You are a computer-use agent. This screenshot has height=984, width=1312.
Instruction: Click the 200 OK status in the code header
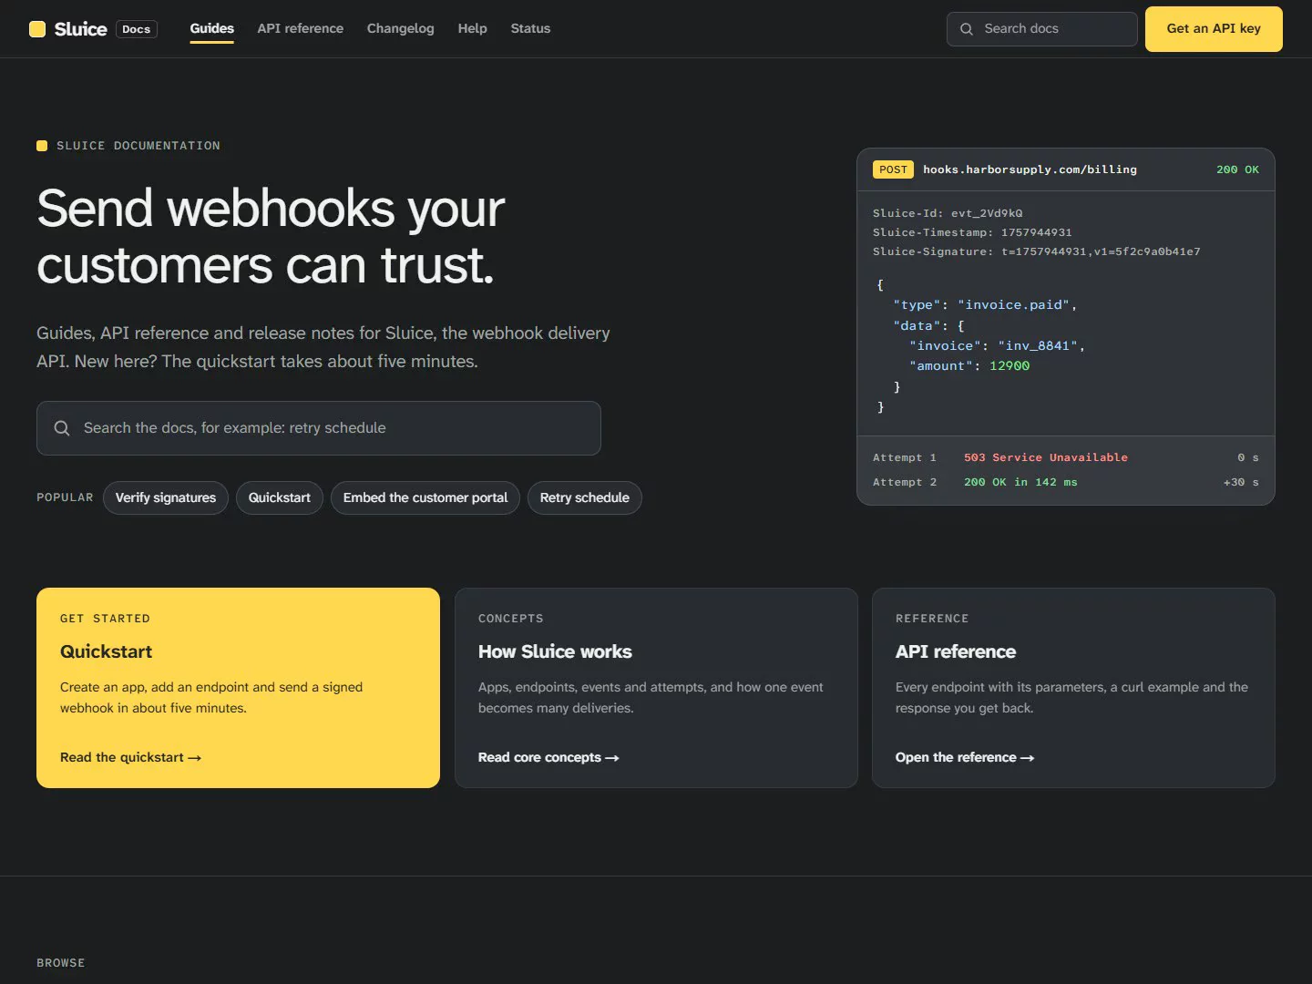pos(1237,169)
